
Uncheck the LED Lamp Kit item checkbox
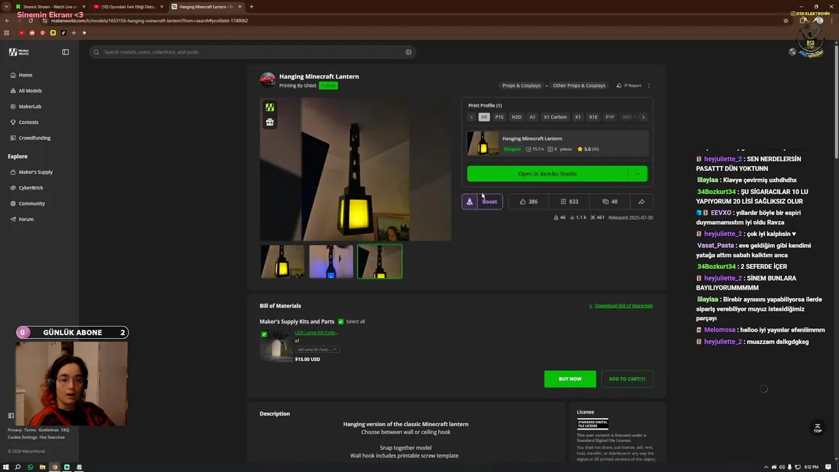(264, 334)
